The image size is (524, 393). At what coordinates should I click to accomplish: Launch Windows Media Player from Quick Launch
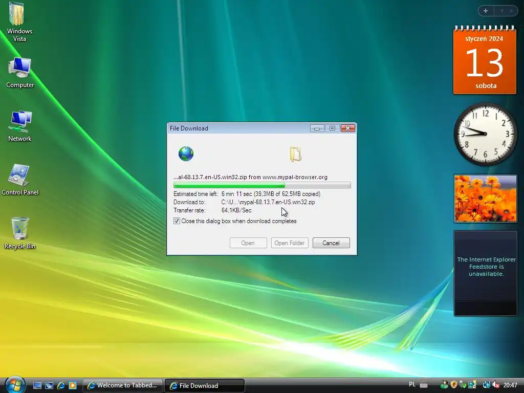(x=73, y=386)
